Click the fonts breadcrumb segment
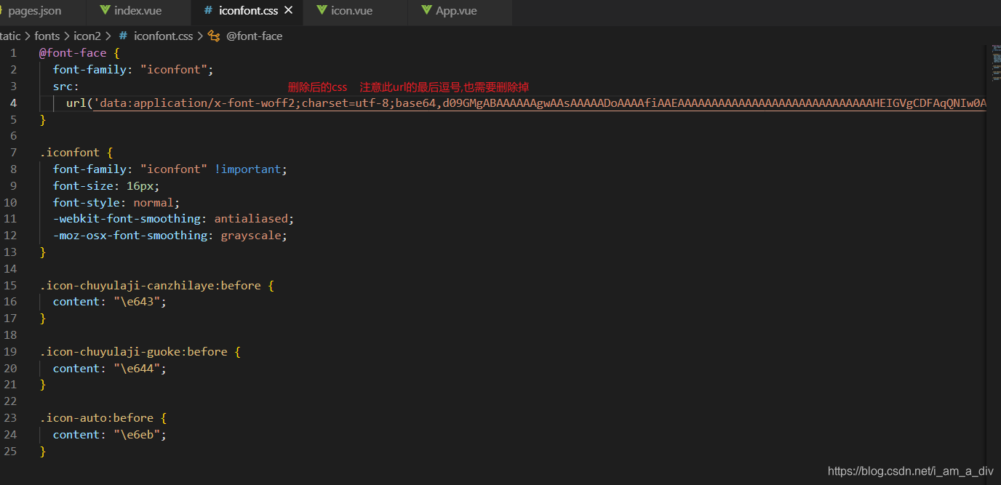1001x485 pixels. 47,36
